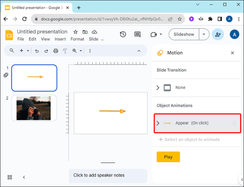
Task: Open version history clock icon
Action: 123,34
